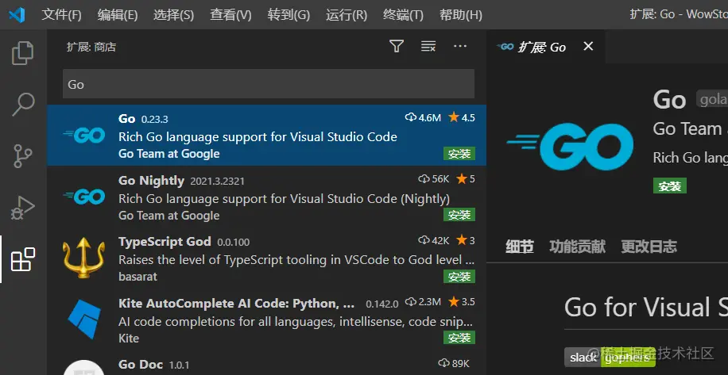The height and width of the screenshot is (375, 728).
Task: Open the 文件(F) menu
Action: (x=61, y=15)
